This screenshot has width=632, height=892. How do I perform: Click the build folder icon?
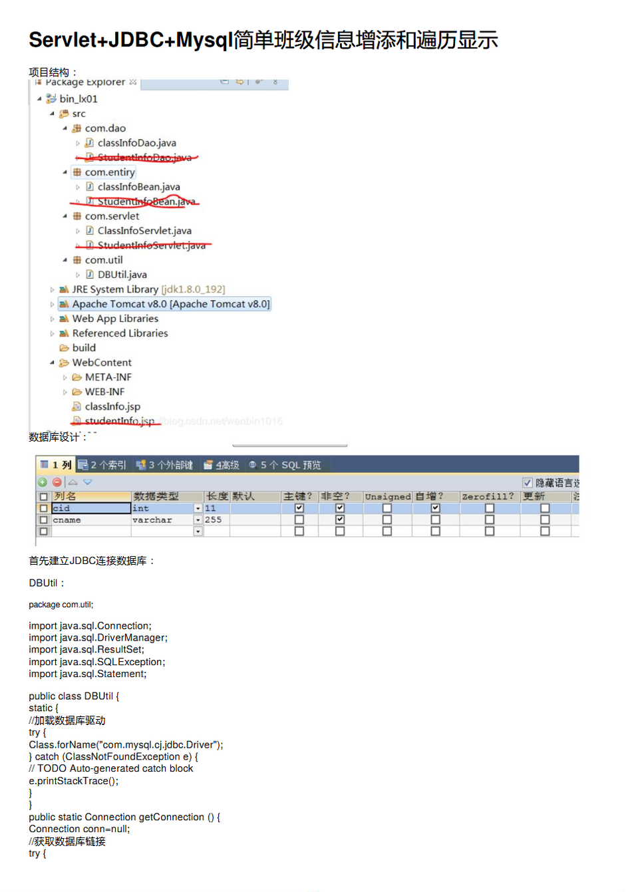pos(65,348)
